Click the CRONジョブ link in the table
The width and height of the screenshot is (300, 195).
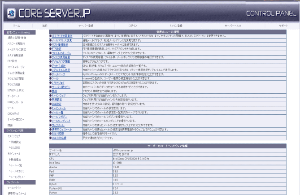[x=59, y=82]
